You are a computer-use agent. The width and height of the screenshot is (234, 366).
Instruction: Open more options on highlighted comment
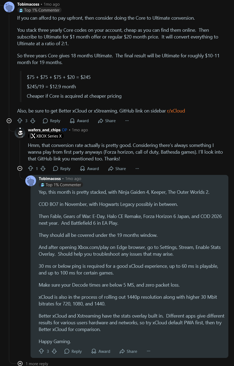[x=148, y=351]
